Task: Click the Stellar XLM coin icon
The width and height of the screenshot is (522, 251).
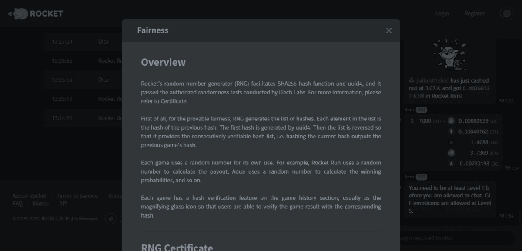Action: click(x=451, y=153)
